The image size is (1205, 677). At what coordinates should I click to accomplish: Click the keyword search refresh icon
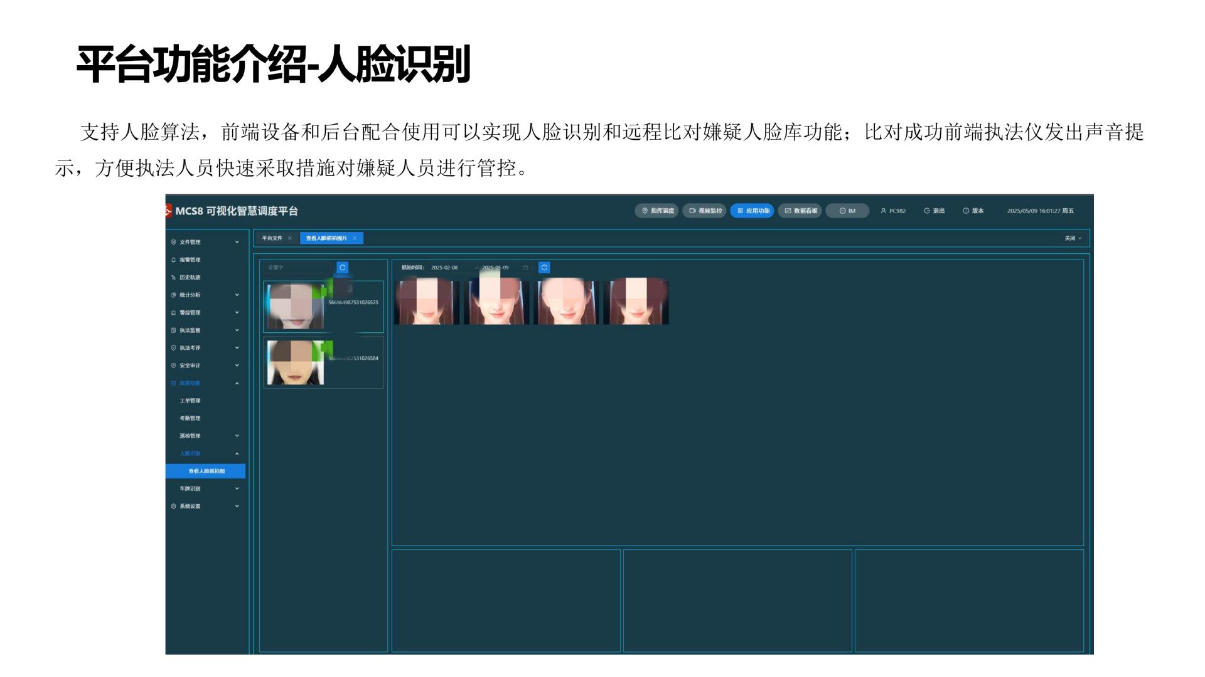(x=342, y=268)
